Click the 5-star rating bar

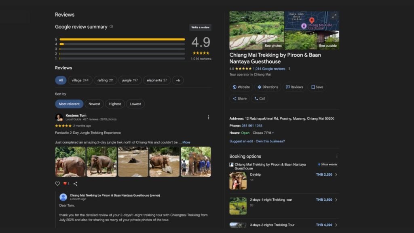click(122, 39)
